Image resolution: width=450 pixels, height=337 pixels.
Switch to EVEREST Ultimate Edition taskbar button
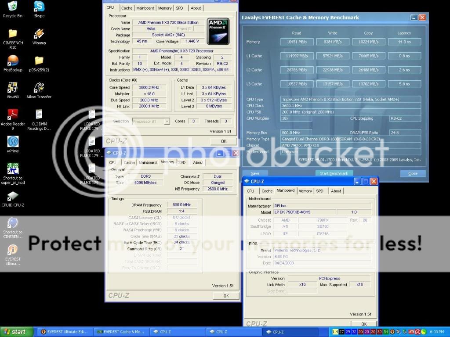65,332
